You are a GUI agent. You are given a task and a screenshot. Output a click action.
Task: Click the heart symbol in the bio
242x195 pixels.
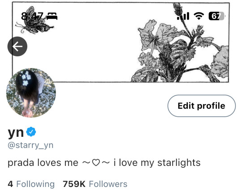(96, 163)
